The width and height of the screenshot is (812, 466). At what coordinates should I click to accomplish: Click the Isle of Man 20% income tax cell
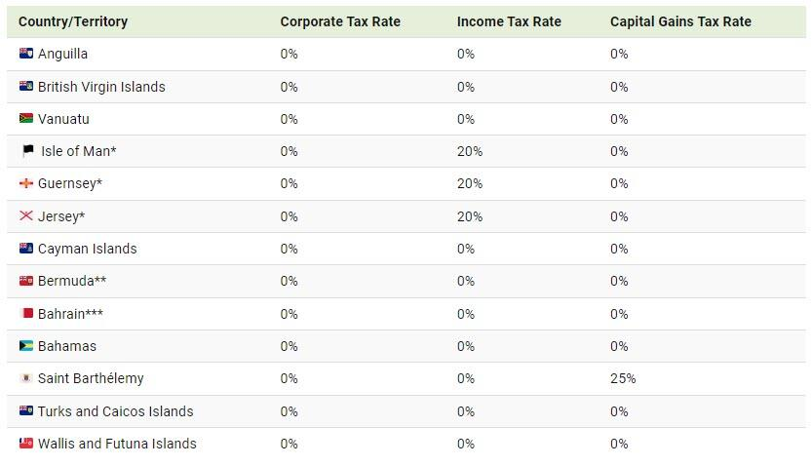coord(470,151)
